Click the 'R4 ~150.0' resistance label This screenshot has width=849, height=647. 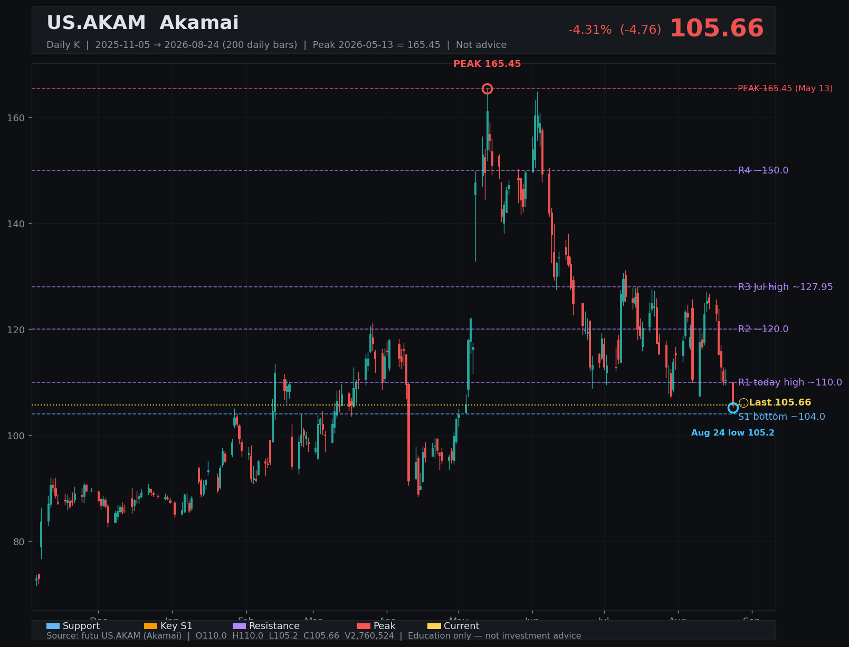pyautogui.click(x=763, y=170)
